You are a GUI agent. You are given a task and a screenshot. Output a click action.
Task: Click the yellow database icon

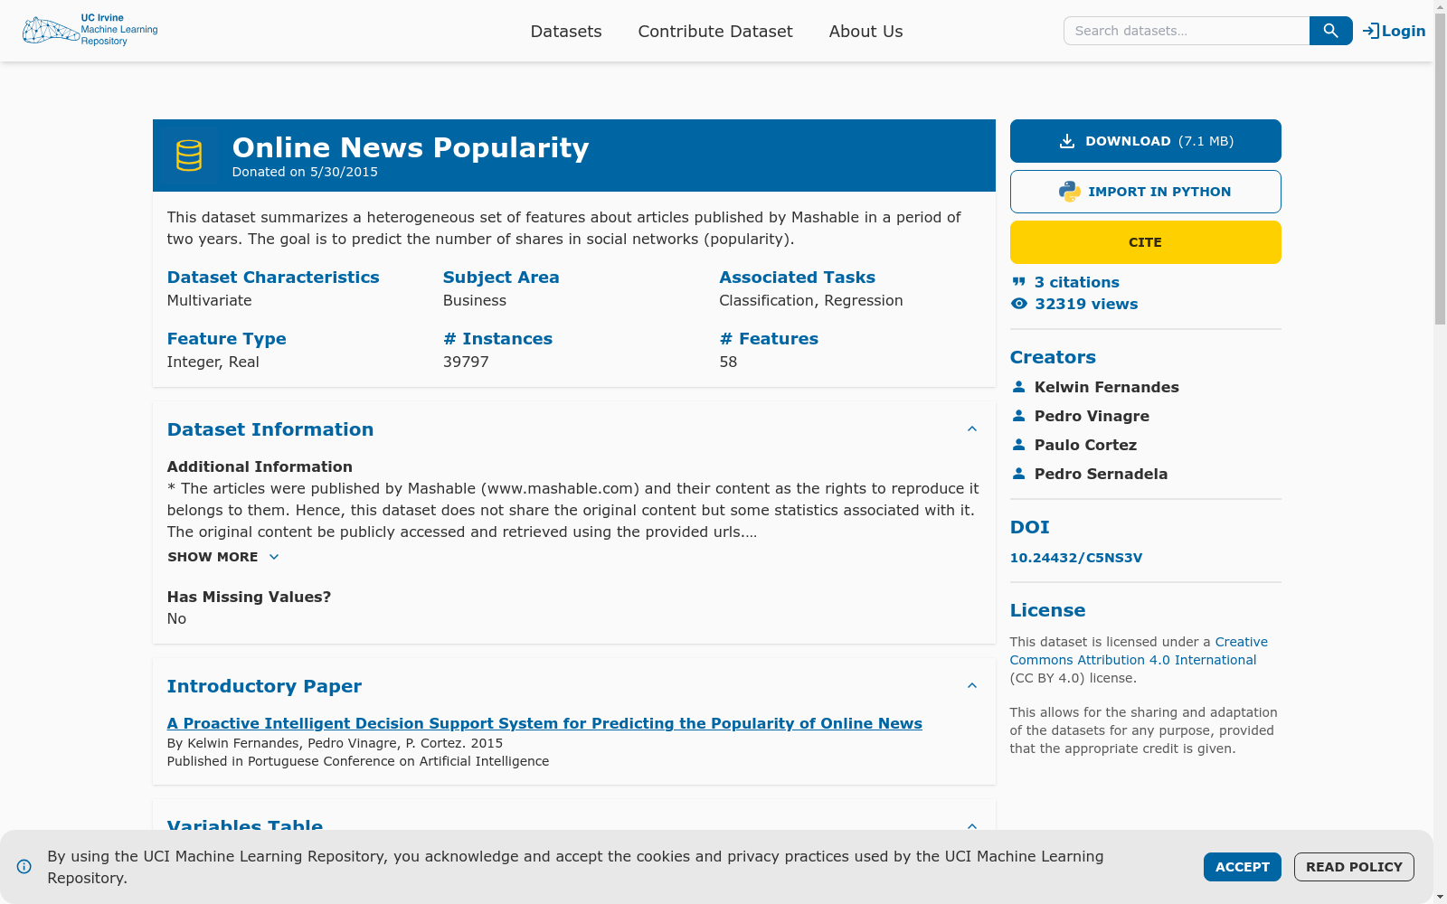click(189, 155)
